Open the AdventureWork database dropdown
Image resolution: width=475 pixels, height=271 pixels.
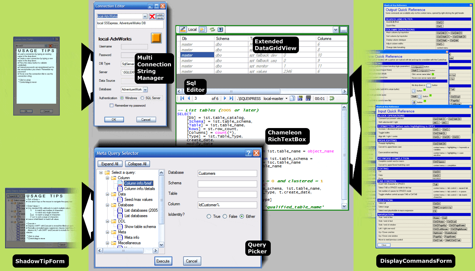click(145, 89)
